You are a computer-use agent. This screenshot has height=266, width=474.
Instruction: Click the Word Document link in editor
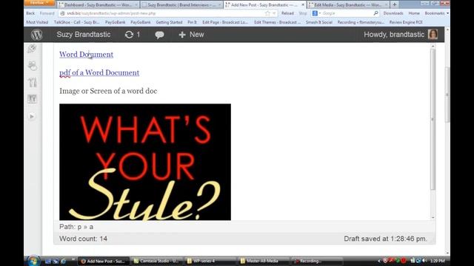click(x=86, y=55)
